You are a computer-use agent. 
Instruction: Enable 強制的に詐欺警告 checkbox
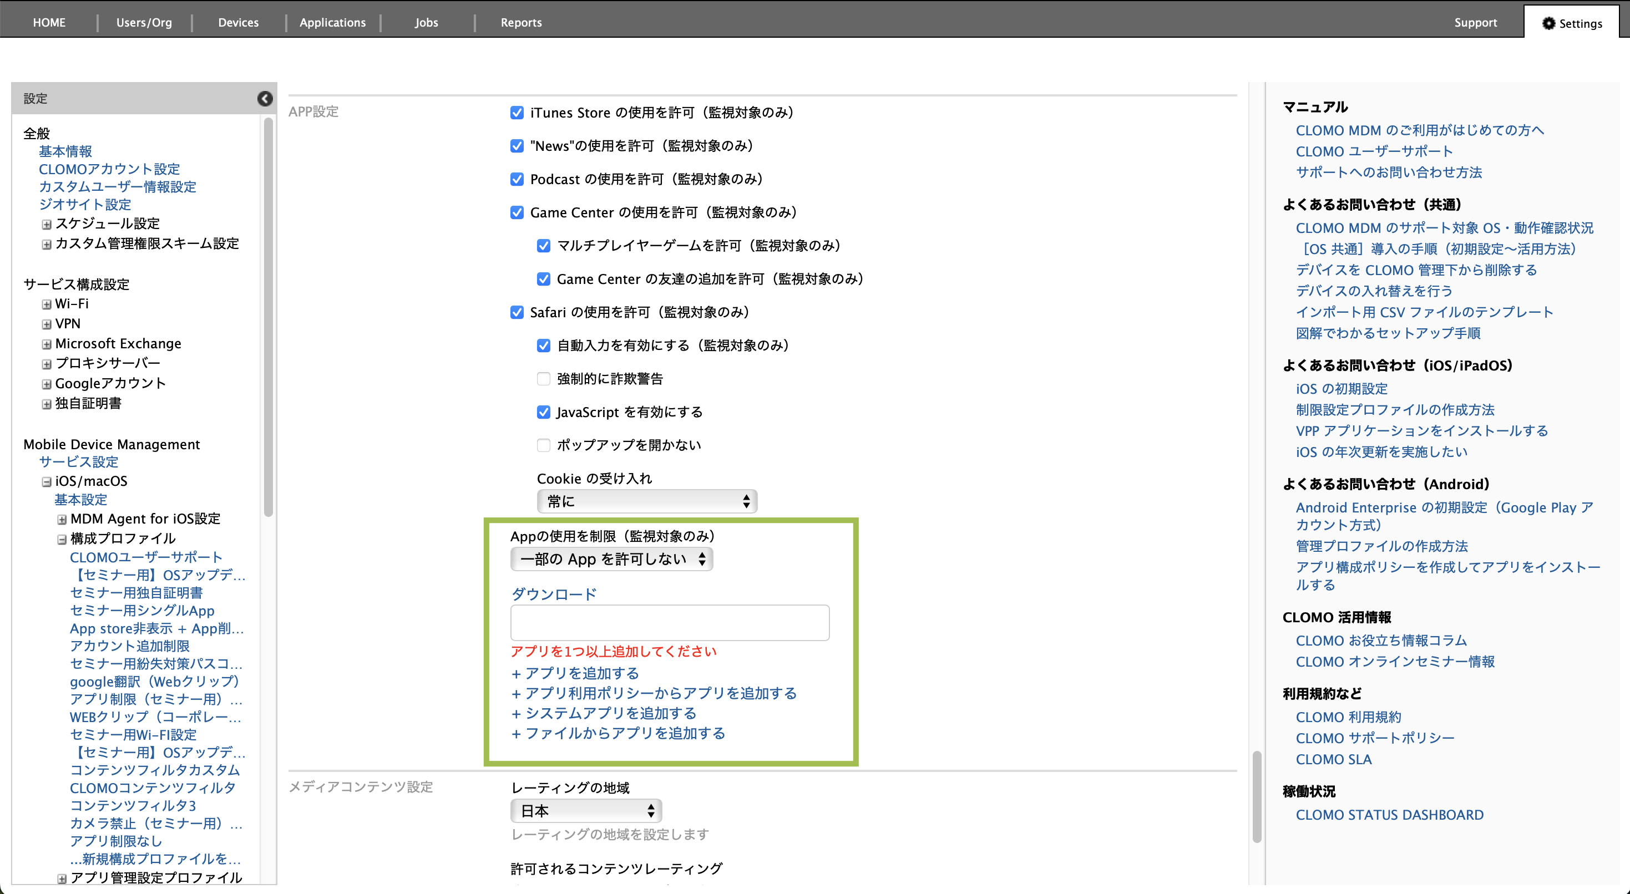tap(543, 379)
